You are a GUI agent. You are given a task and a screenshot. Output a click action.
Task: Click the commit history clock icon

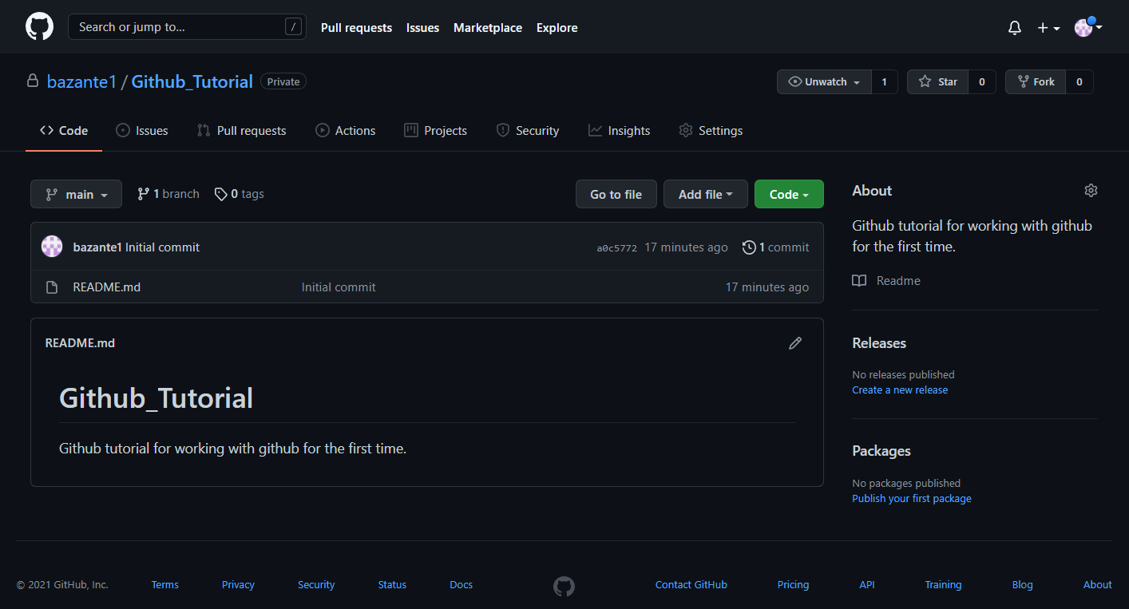coord(749,247)
